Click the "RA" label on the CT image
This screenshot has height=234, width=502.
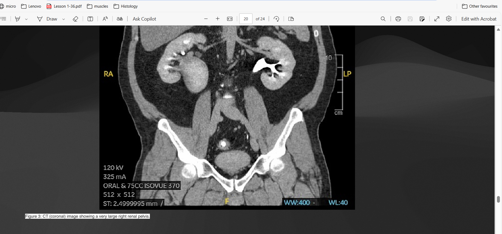(x=108, y=74)
